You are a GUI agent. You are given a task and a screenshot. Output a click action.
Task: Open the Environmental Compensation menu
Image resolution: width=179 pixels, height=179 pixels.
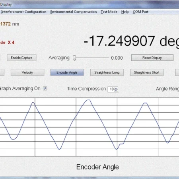[73, 12]
